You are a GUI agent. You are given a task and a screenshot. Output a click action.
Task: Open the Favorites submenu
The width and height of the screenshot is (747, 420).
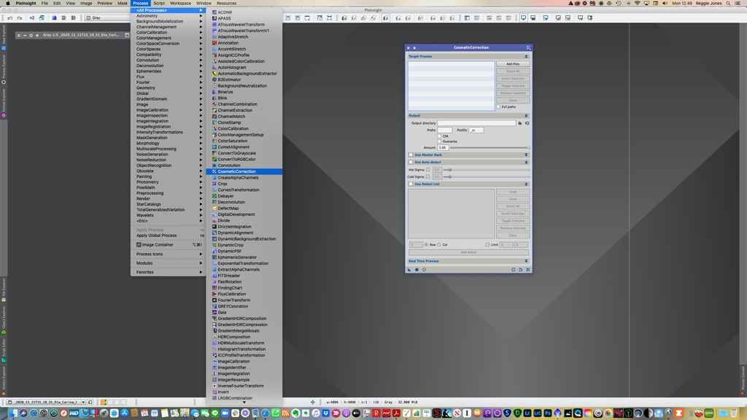pos(169,273)
